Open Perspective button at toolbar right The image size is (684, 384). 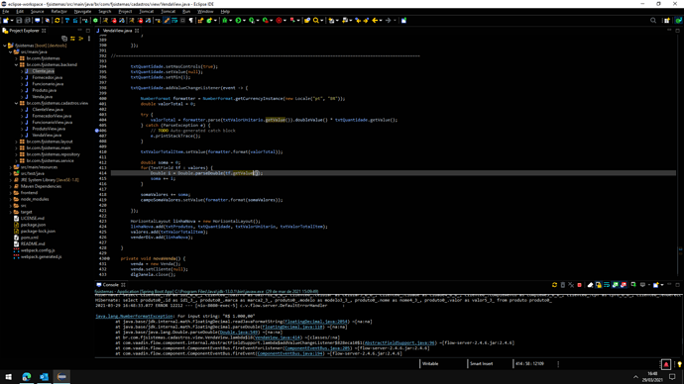(666, 20)
